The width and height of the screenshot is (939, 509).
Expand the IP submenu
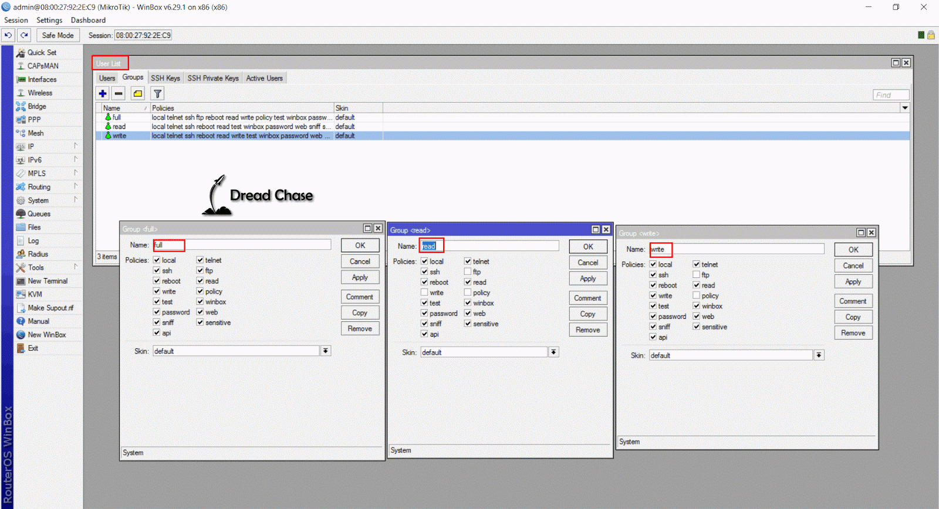48,147
